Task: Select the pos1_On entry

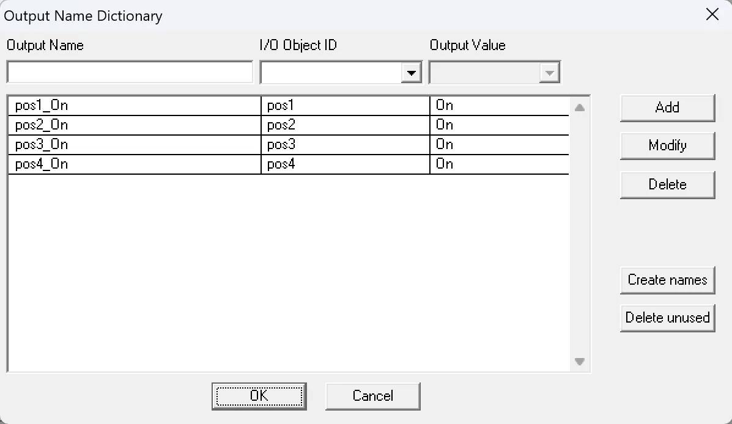Action: (122, 105)
